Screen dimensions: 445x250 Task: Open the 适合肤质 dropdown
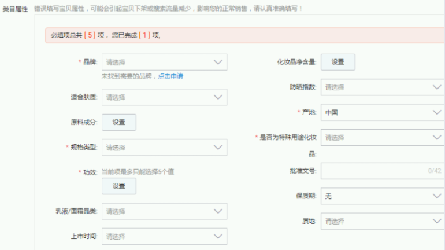click(x=164, y=97)
